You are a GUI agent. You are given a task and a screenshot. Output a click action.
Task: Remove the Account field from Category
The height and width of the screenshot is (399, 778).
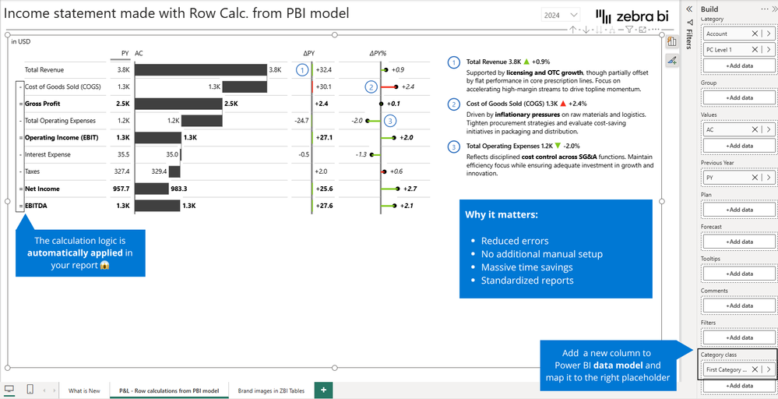(x=755, y=34)
